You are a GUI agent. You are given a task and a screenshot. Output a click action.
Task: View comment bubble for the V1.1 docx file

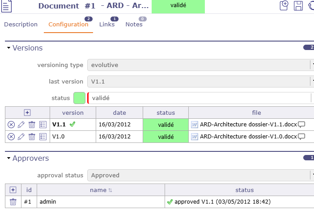(x=302, y=125)
